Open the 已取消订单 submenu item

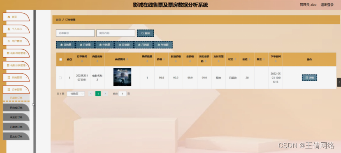(16, 127)
